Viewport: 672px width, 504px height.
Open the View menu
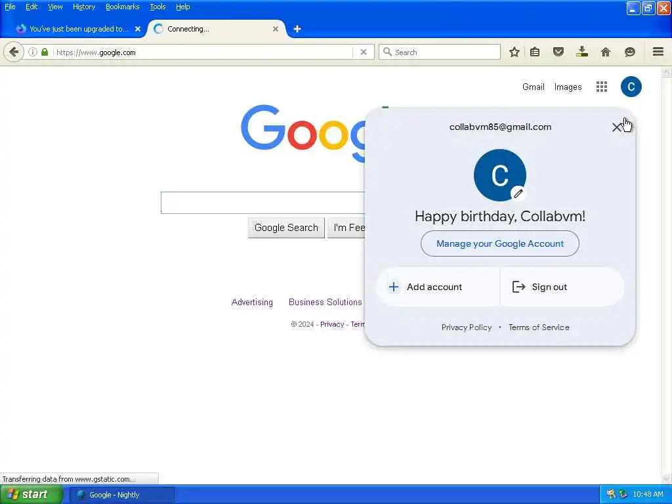click(x=55, y=7)
